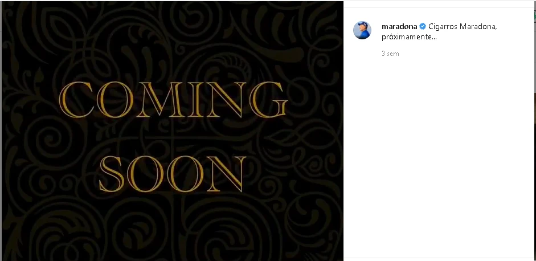Click the final 'N' of SOON
Image resolution: width=536 pixels, height=261 pixels.
(227, 174)
